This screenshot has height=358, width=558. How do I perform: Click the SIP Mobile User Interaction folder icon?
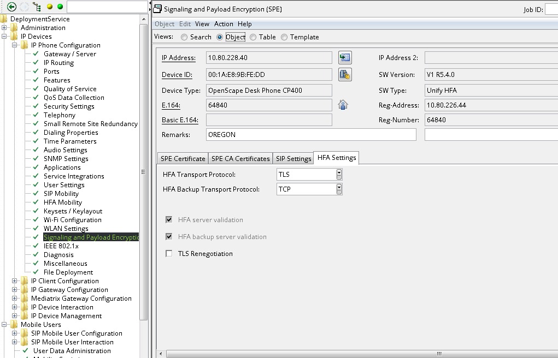[24, 342]
